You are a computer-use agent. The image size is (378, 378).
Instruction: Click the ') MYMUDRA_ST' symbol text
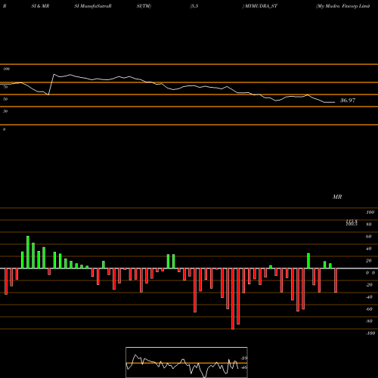260,6
